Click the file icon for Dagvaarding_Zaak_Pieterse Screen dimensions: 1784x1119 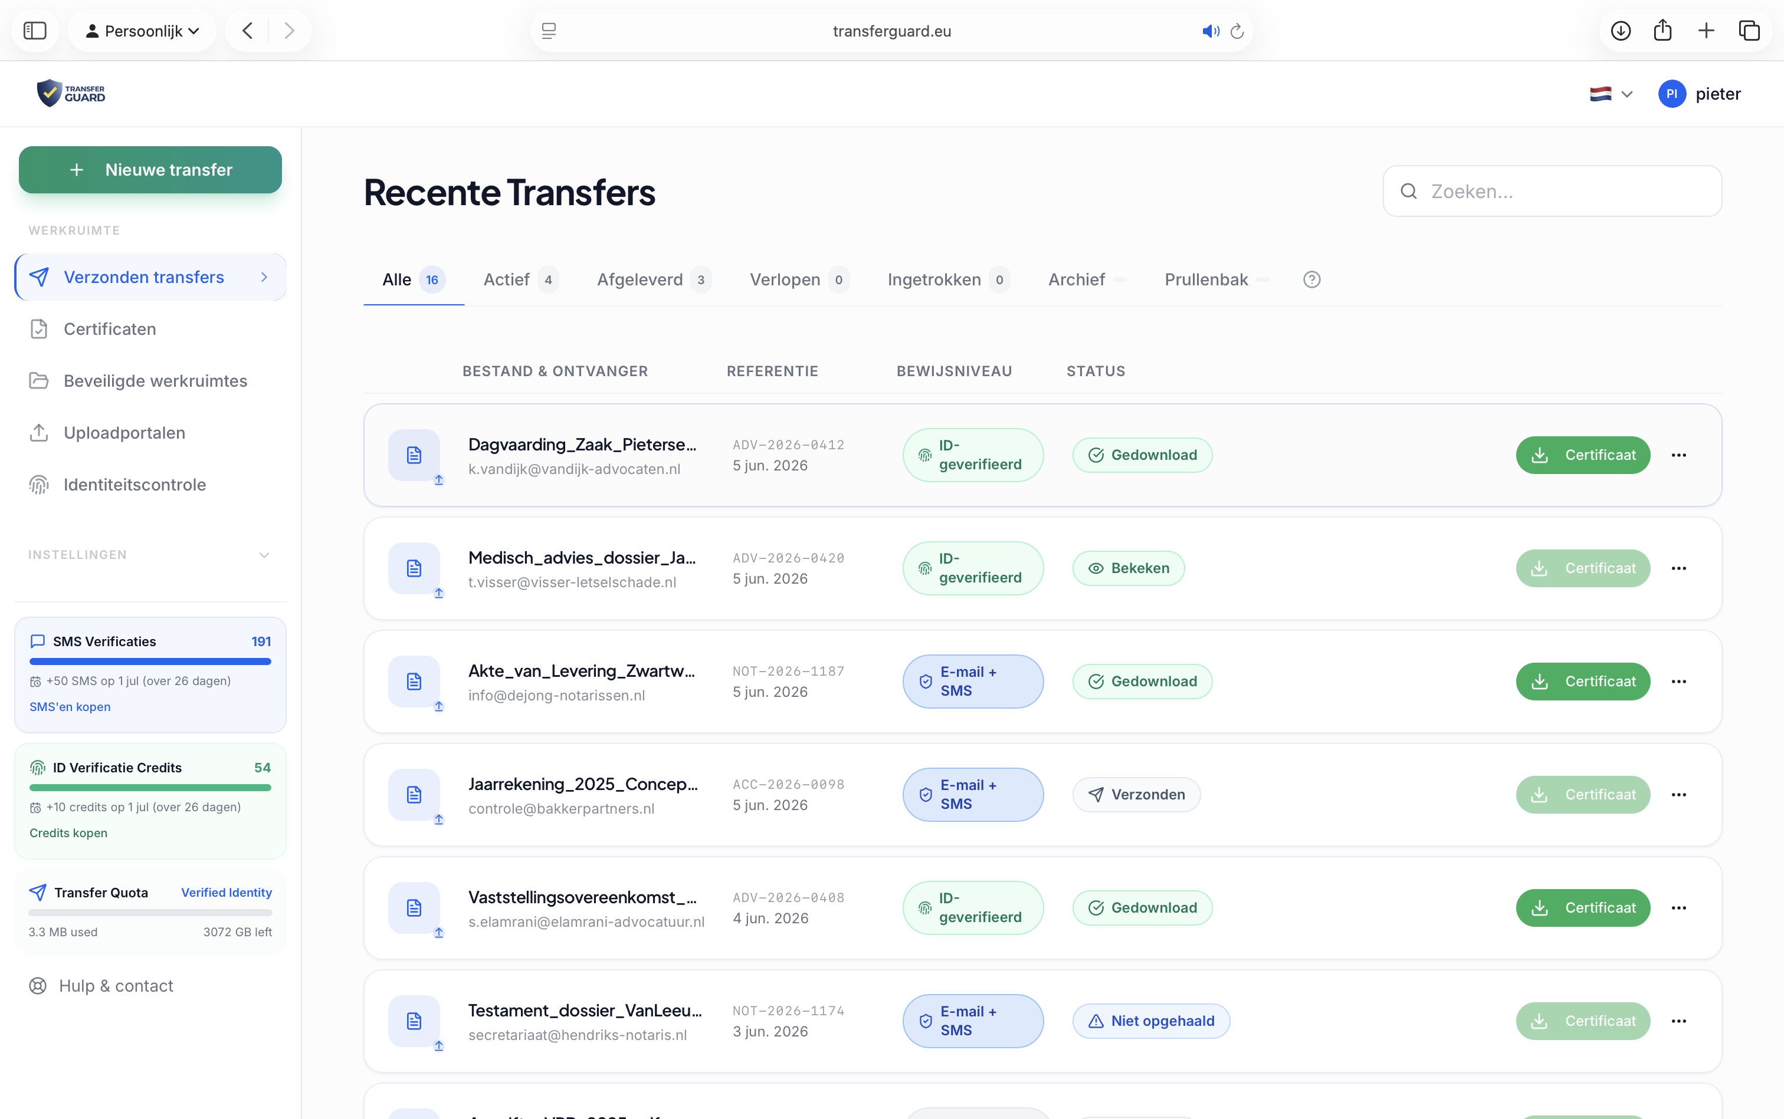click(x=414, y=455)
